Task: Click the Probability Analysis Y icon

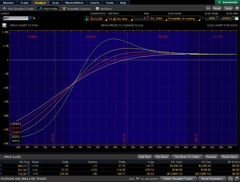Action: coord(64,9)
